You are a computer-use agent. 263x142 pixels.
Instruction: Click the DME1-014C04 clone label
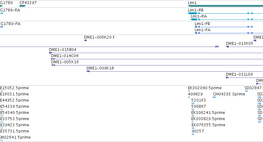tap(65, 56)
